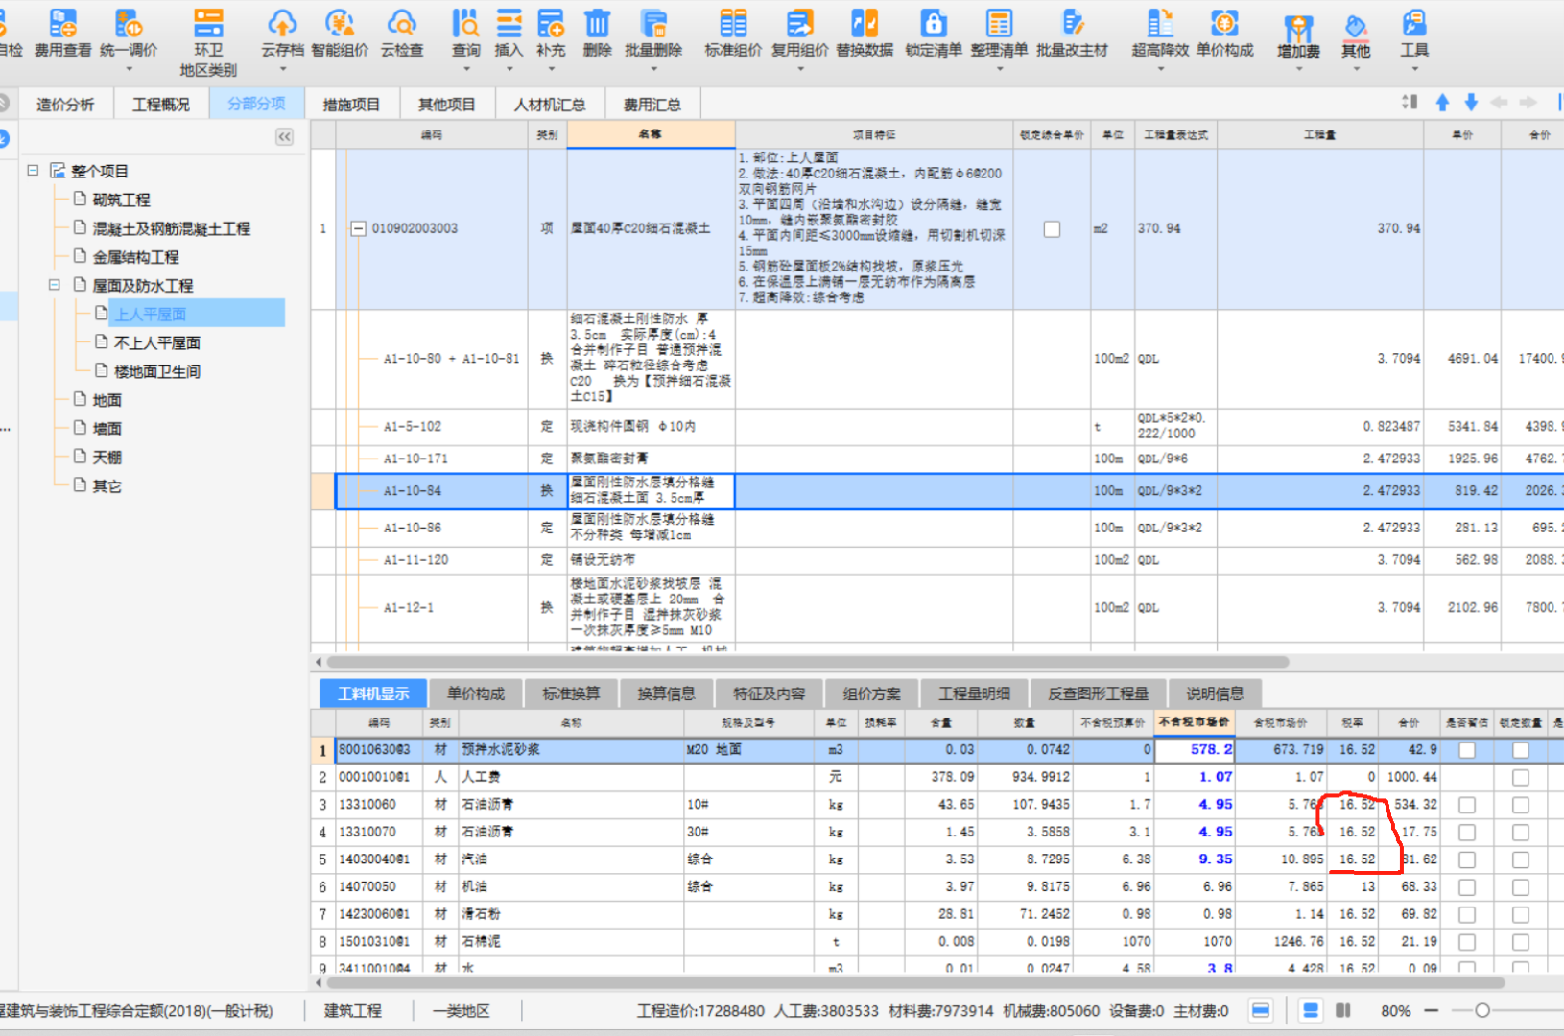
Task: Switch to the 工程概况 tab
Action: point(161,105)
